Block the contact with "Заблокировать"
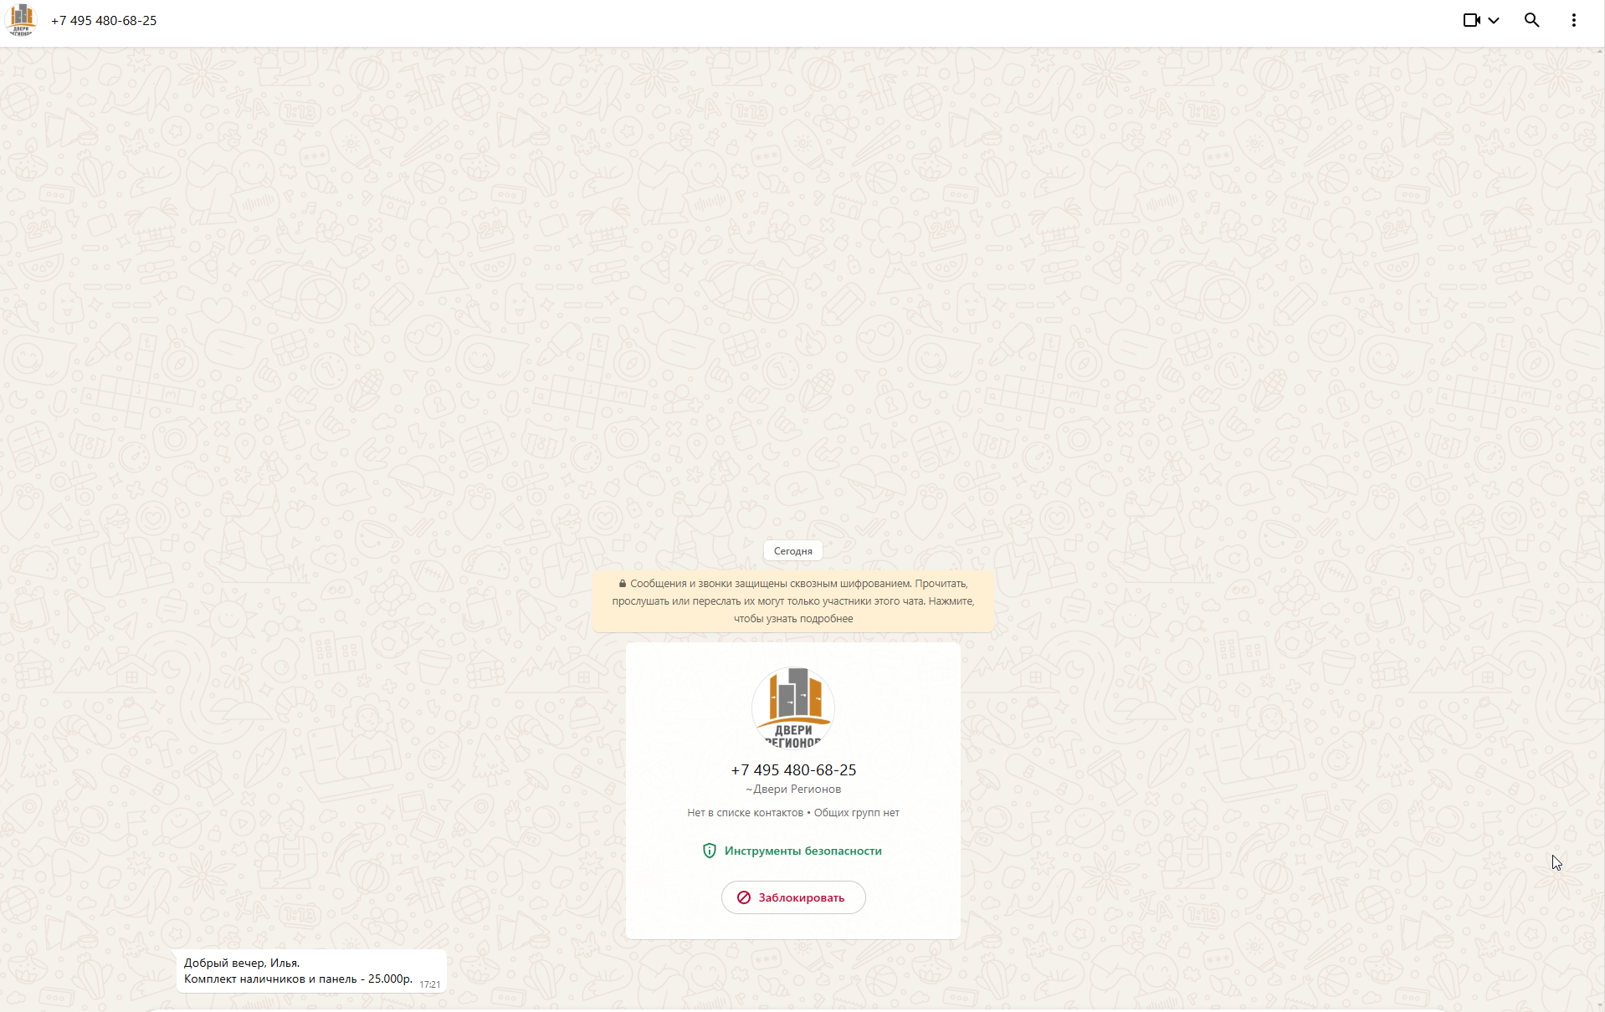Image resolution: width=1605 pixels, height=1012 pixels. coord(793,897)
